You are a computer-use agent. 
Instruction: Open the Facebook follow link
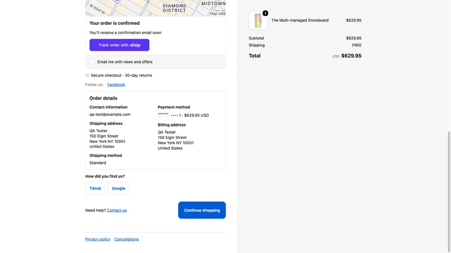click(x=116, y=85)
